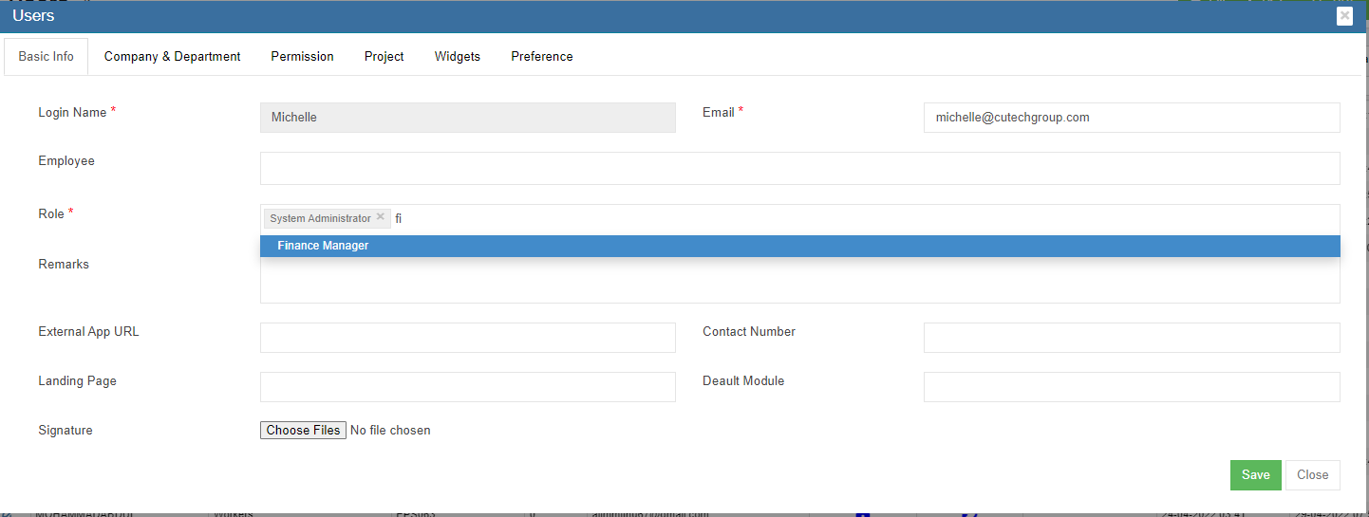The width and height of the screenshot is (1369, 517).
Task: Click the Email input field
Action: (1131, 118)
